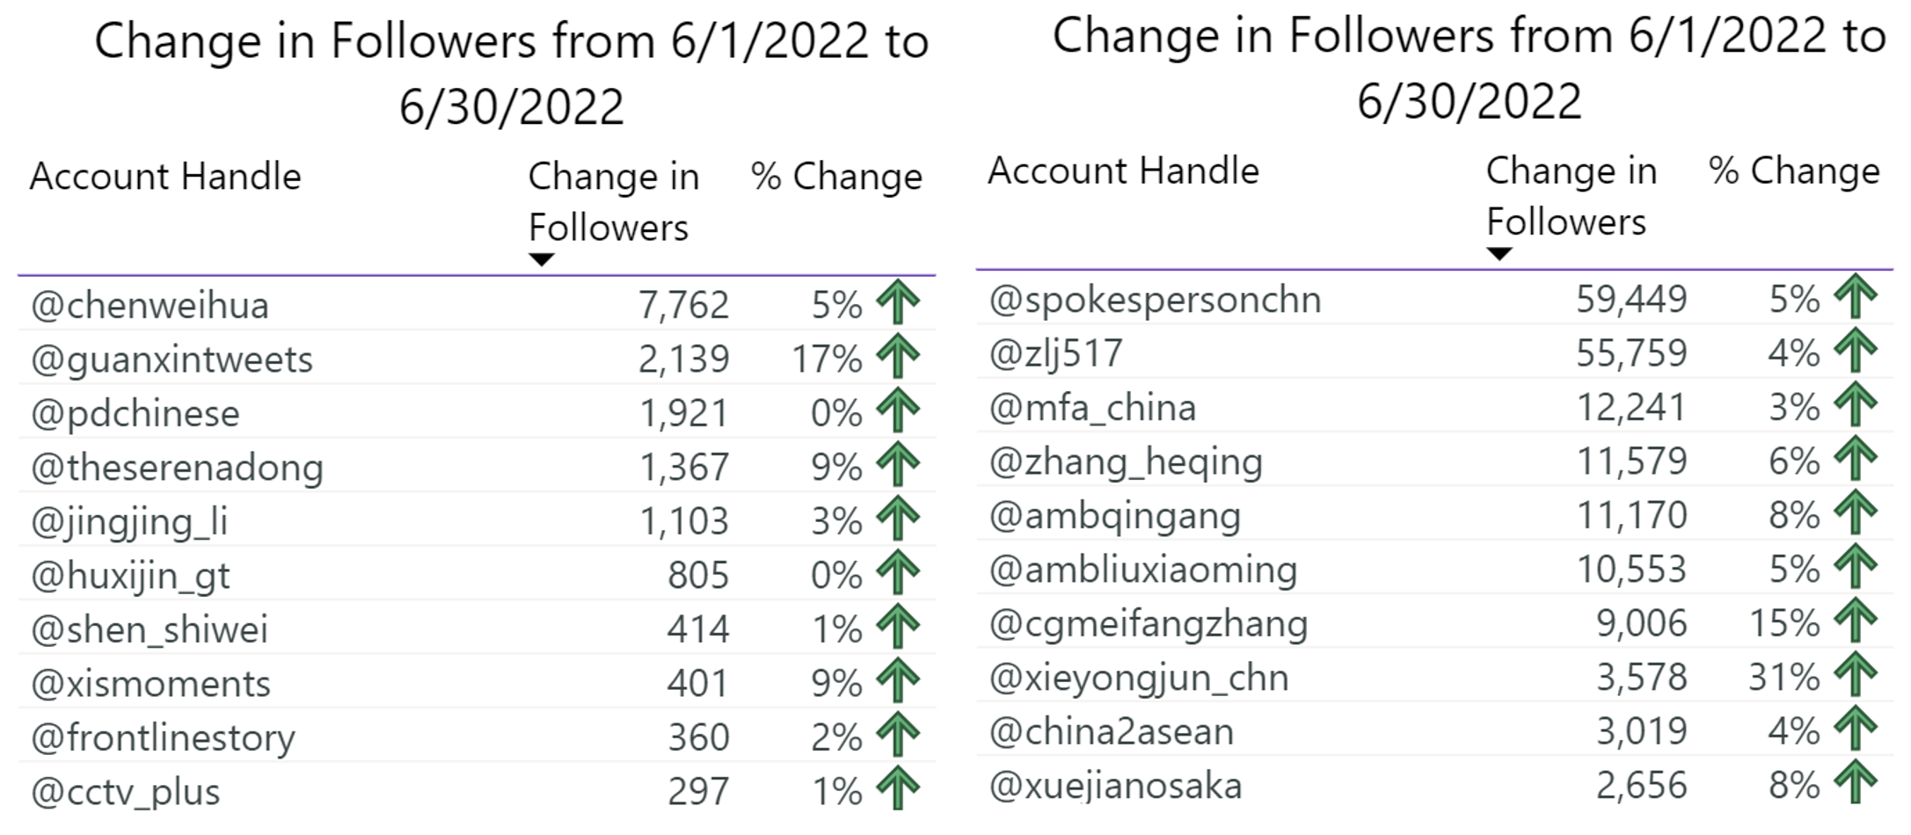Select the @xismoments row
The height and width of the screenshot is (835, 1911).
[477, 683]
